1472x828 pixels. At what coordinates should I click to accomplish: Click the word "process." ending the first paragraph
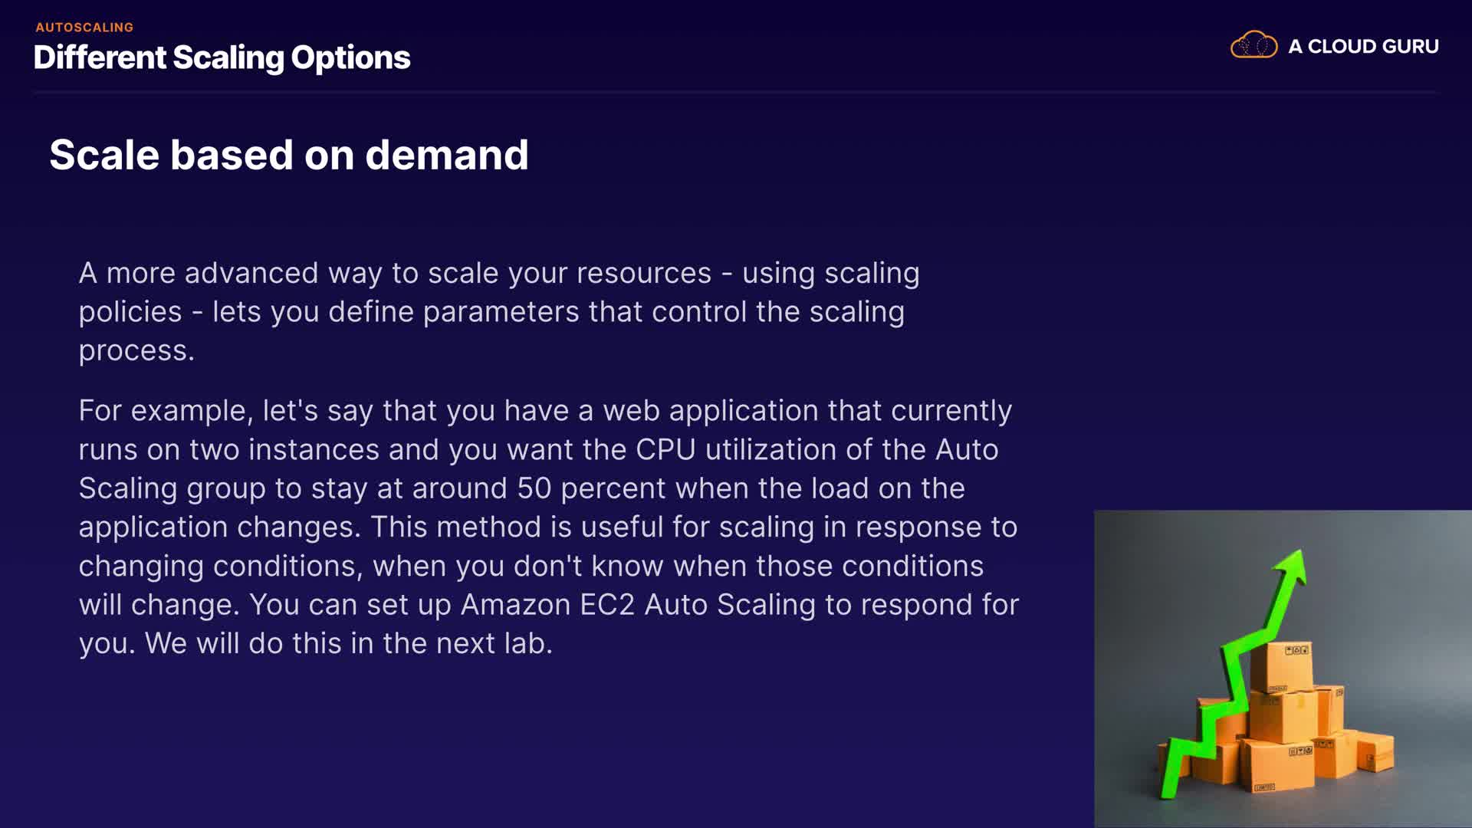tap(136, 351)
